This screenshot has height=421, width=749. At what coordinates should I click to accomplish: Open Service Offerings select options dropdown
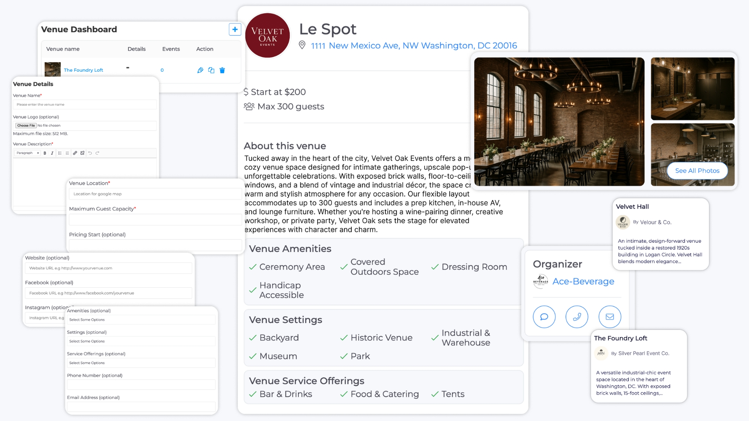(x=141, y=363)
